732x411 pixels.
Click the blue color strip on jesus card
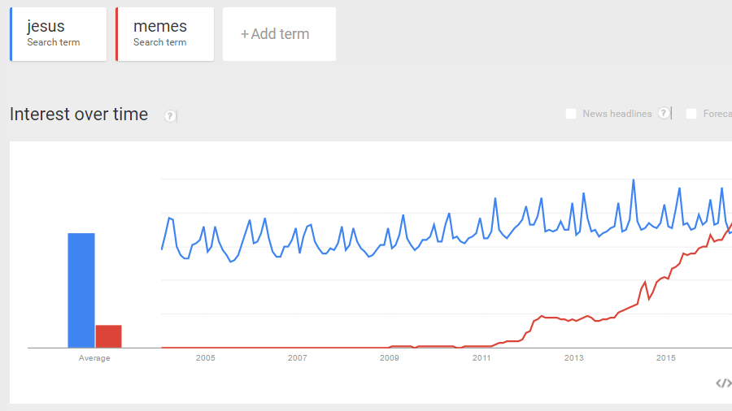[11, 34]
